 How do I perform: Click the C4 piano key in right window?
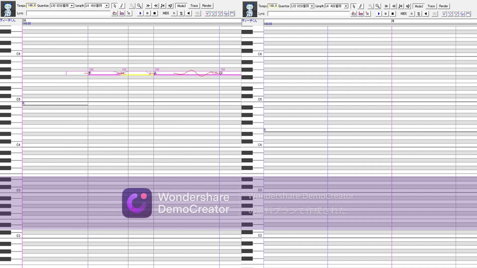pyautogui.click(x=252, y=145)
